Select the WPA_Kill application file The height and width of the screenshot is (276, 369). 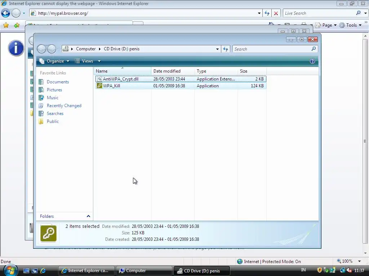[x=181, y=86]
